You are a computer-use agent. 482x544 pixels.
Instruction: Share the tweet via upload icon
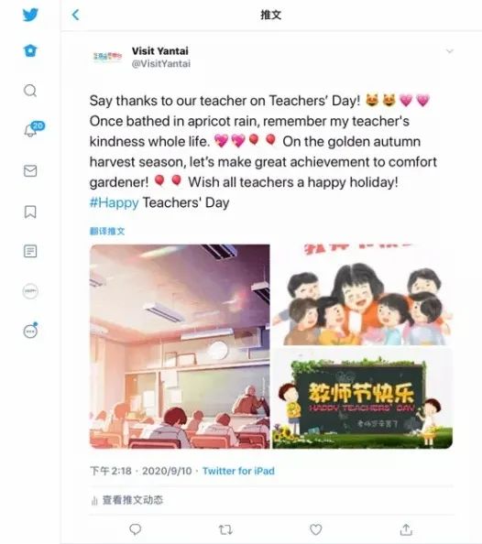pyautogui.click(x=406, y=529)
